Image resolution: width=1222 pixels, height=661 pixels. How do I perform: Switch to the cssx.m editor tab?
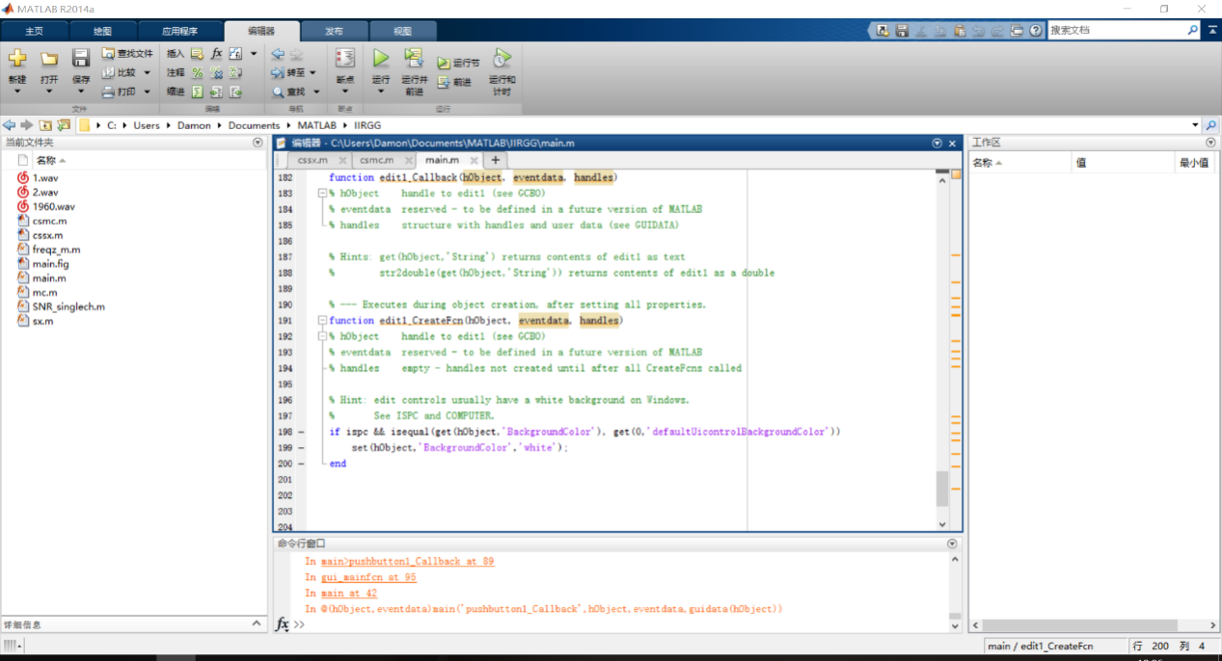coord(312,160)
